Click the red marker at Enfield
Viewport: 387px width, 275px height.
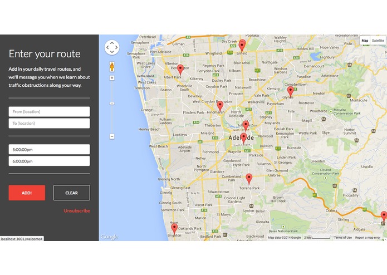[x=242, y=46]
